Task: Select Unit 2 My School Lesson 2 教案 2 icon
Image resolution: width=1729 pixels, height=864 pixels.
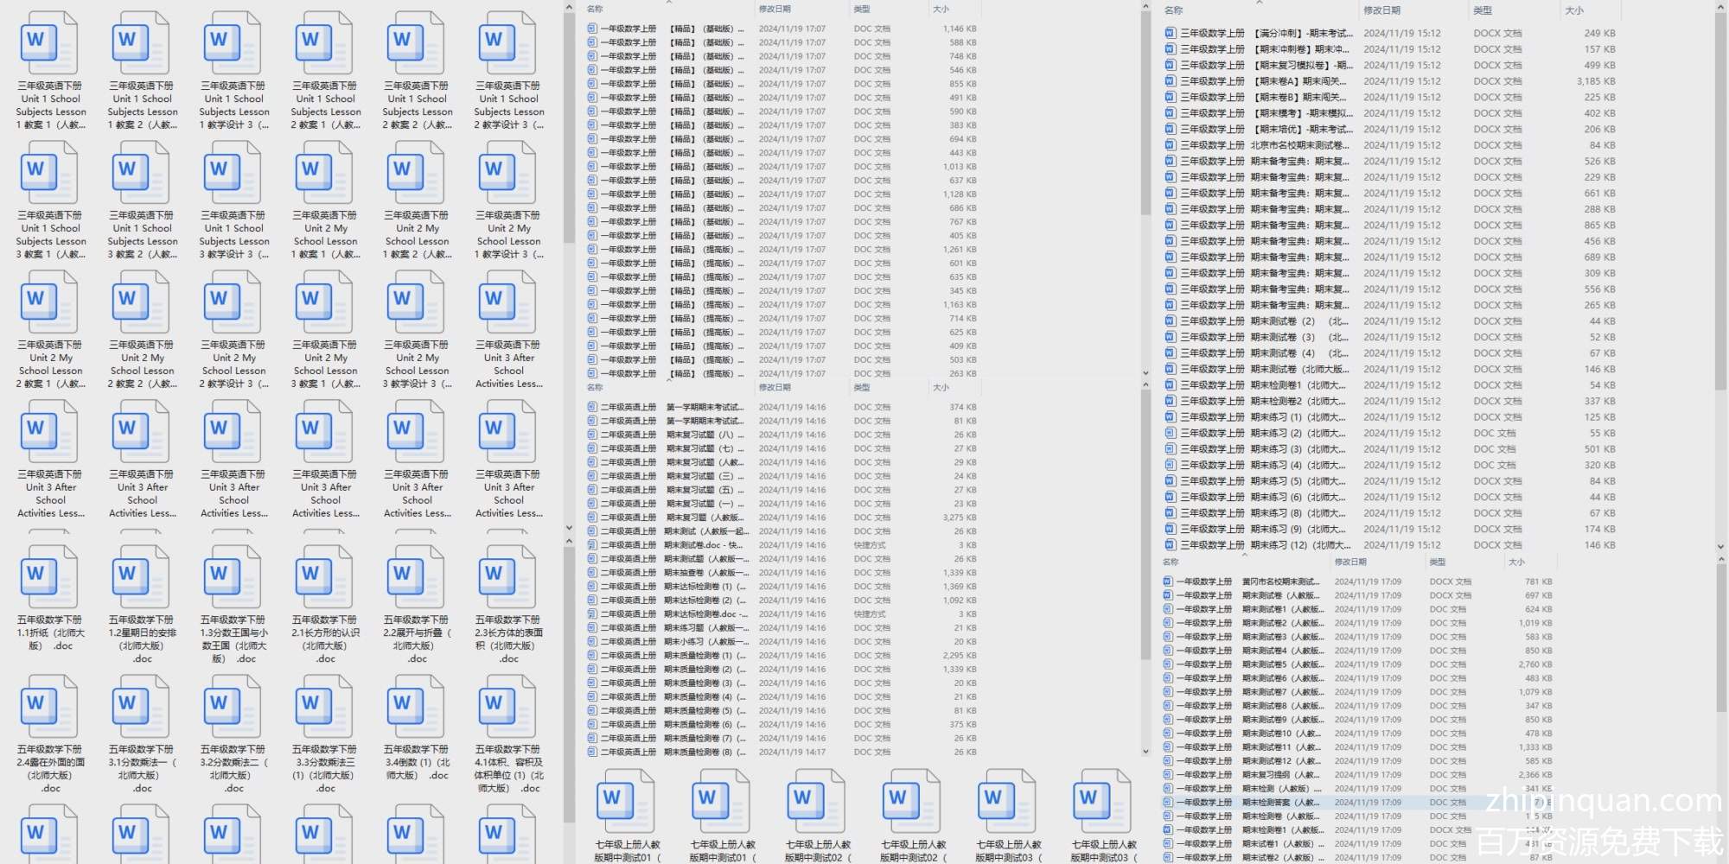Action: coord(139,302)
